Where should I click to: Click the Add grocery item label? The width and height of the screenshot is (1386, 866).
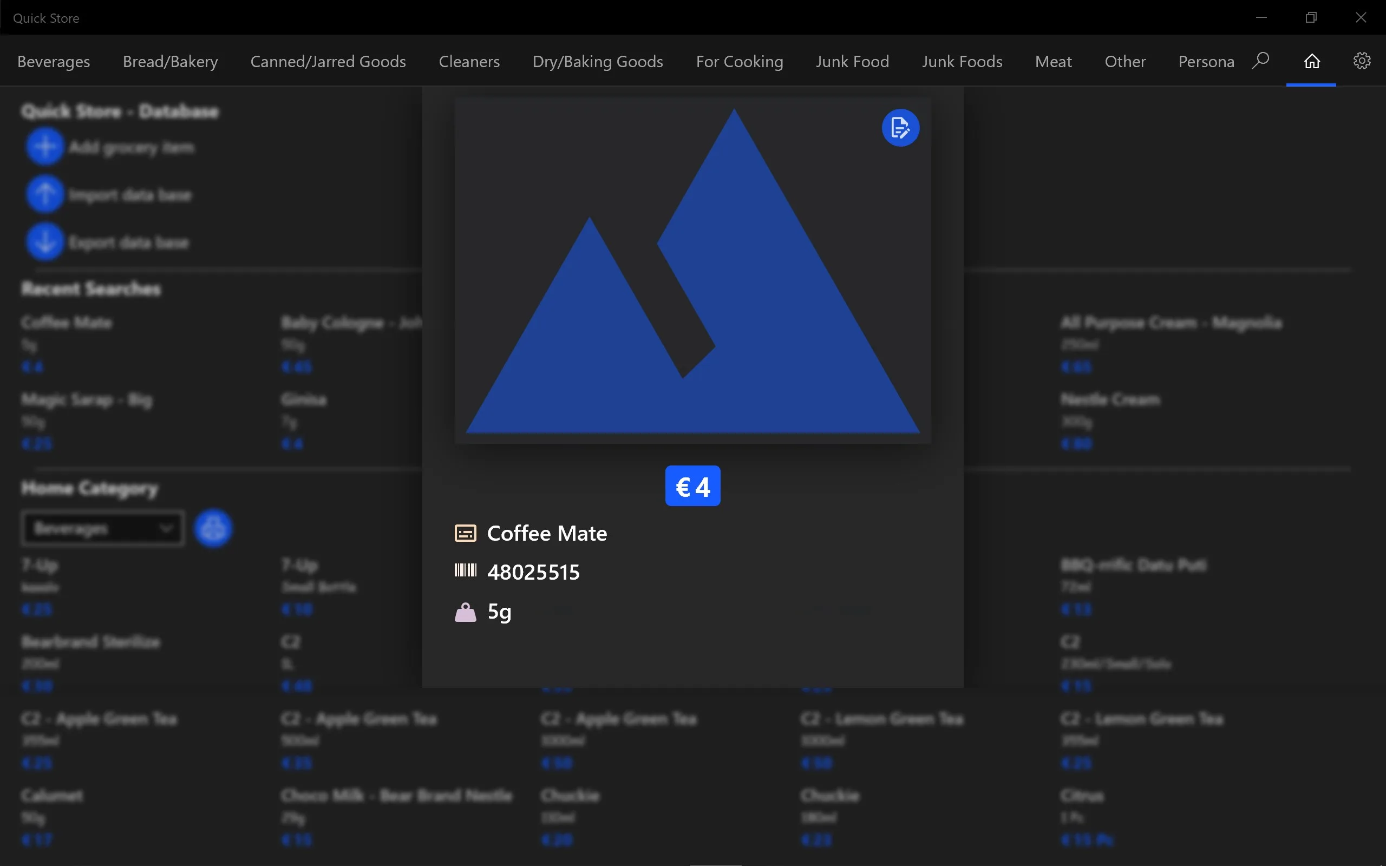(132, 147)
